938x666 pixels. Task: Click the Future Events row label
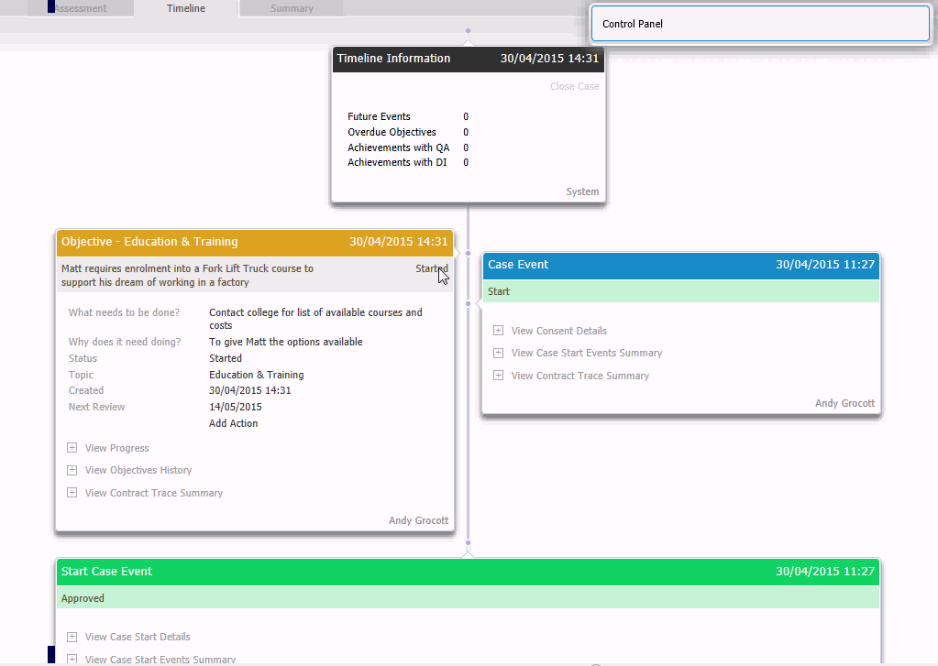(379, 116)
